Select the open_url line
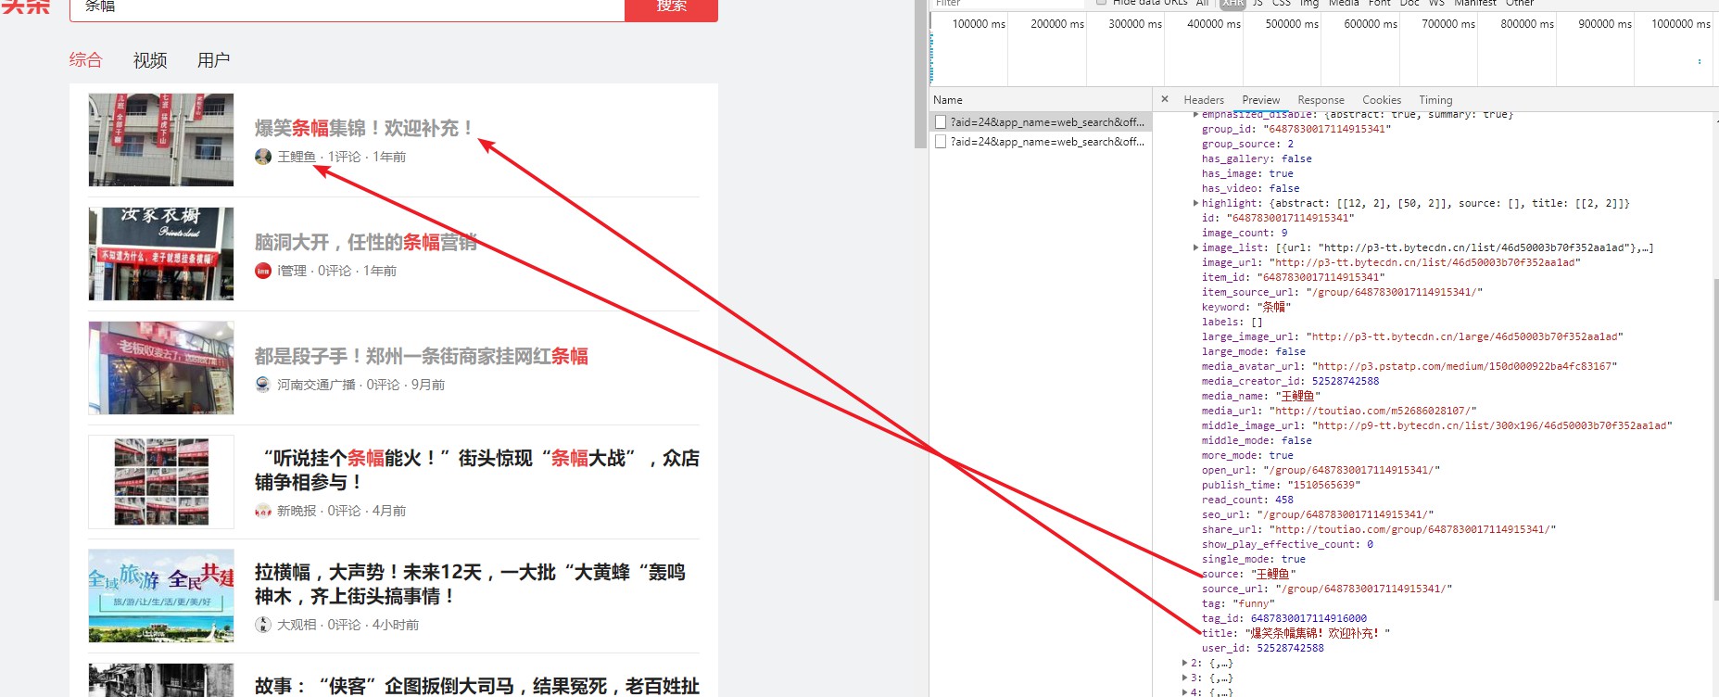The height and width of the screenshot is (697, 1719). pyautogui.click(x=1321, y=470)
